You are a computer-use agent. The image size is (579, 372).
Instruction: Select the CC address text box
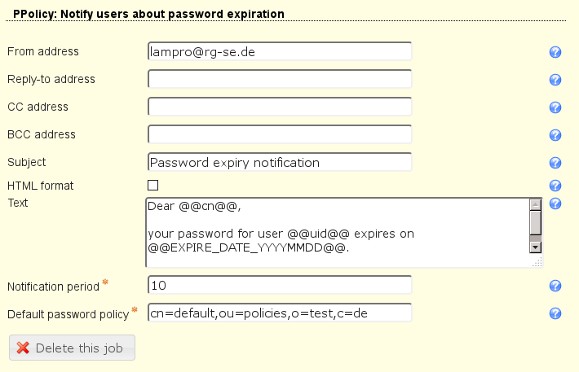coord(280,107)
